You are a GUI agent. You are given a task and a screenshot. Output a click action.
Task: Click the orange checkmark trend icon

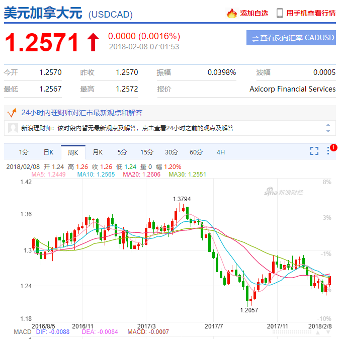click(12, 113)
